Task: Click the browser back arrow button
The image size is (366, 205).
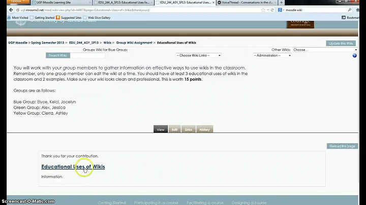Action: pyautogui.click(x=11, y=10)
